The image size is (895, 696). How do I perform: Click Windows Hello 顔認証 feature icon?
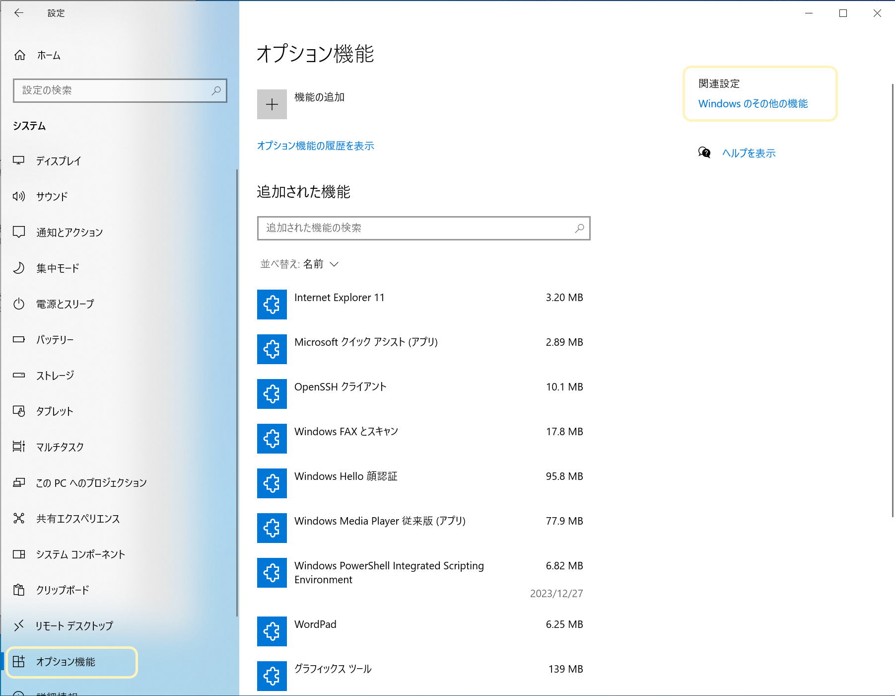(x=272, y=483)
